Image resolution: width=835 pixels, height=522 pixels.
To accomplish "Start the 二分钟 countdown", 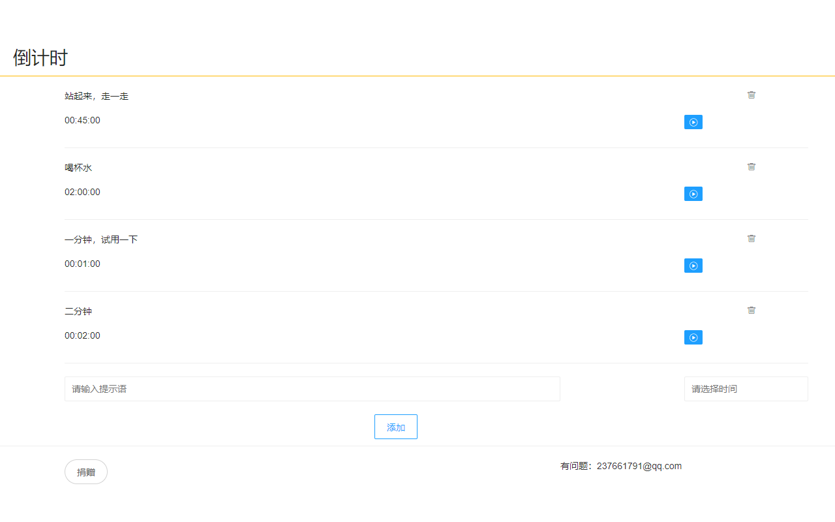I will (693, 337).
